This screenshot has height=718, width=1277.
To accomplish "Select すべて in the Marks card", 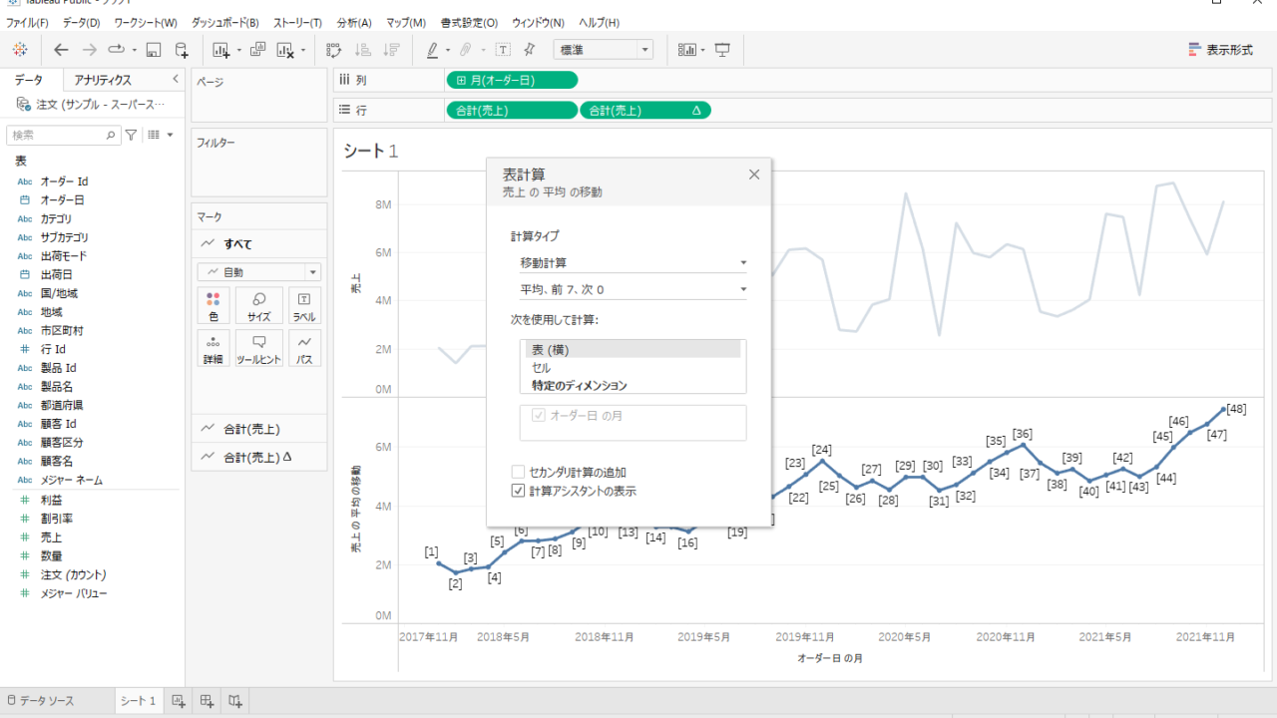I will coord(258,243).
